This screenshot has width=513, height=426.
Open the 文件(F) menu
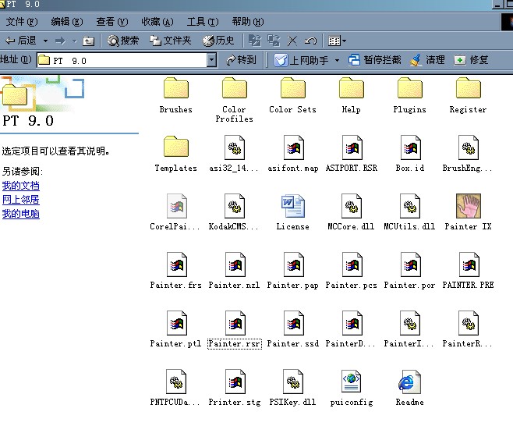22,22
